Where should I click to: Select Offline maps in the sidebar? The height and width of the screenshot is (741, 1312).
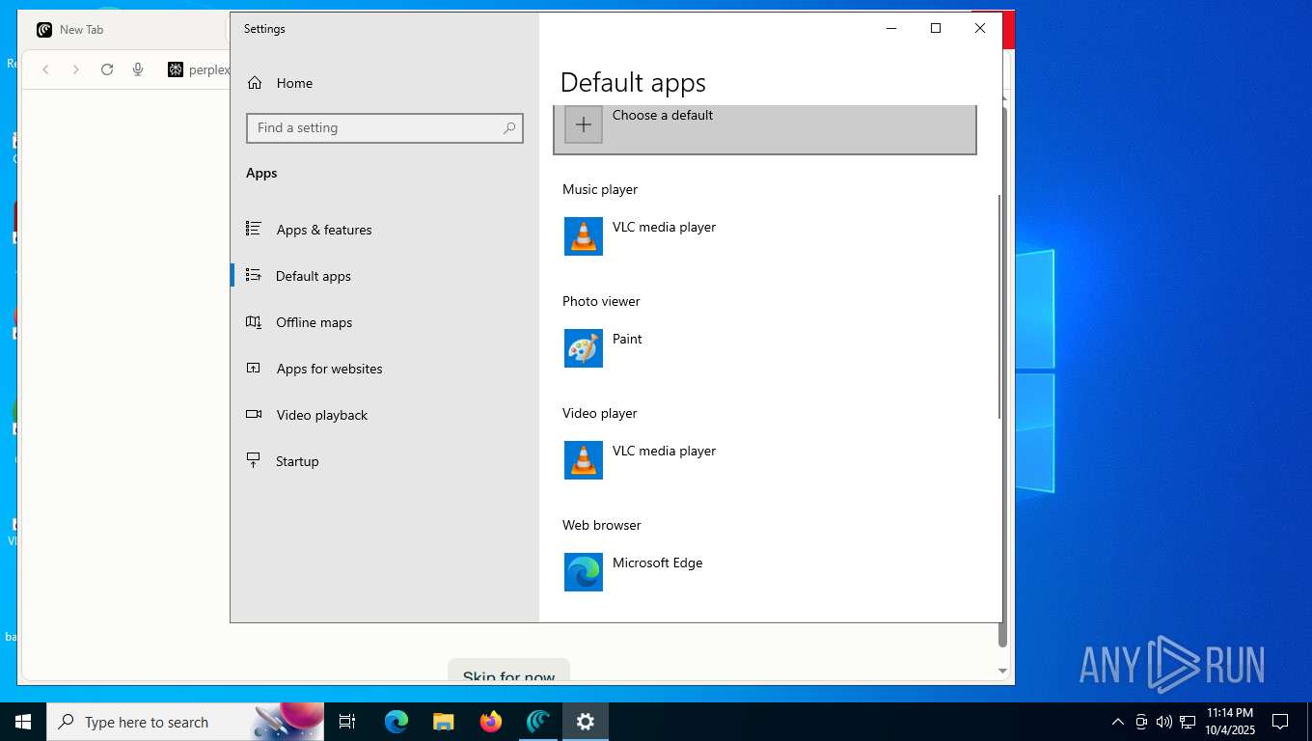pyautogui.click(x=314, y=322)
